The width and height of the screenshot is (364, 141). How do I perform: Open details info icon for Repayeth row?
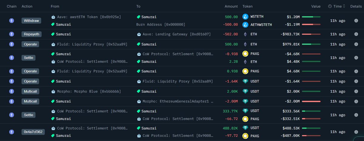pyautogui.click(x=356, y=34)
